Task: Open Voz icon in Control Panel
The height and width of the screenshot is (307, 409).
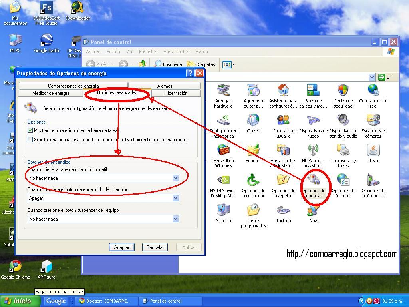Action: pyautogui.click(x=313, y=210)
